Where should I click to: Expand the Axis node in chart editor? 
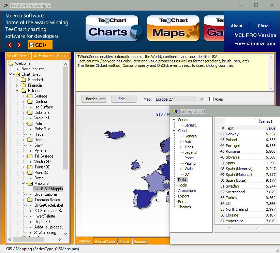181,142
